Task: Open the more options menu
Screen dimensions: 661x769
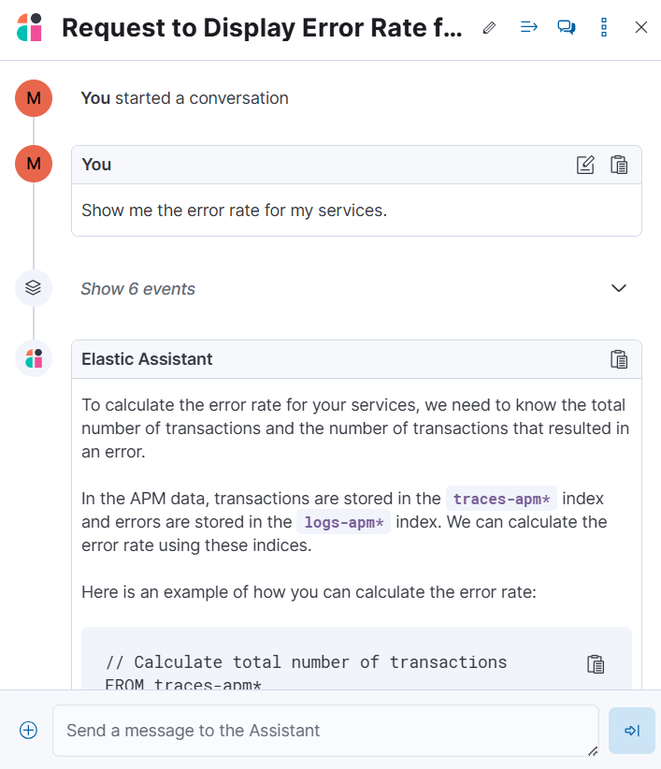Action: click(603, 27)
